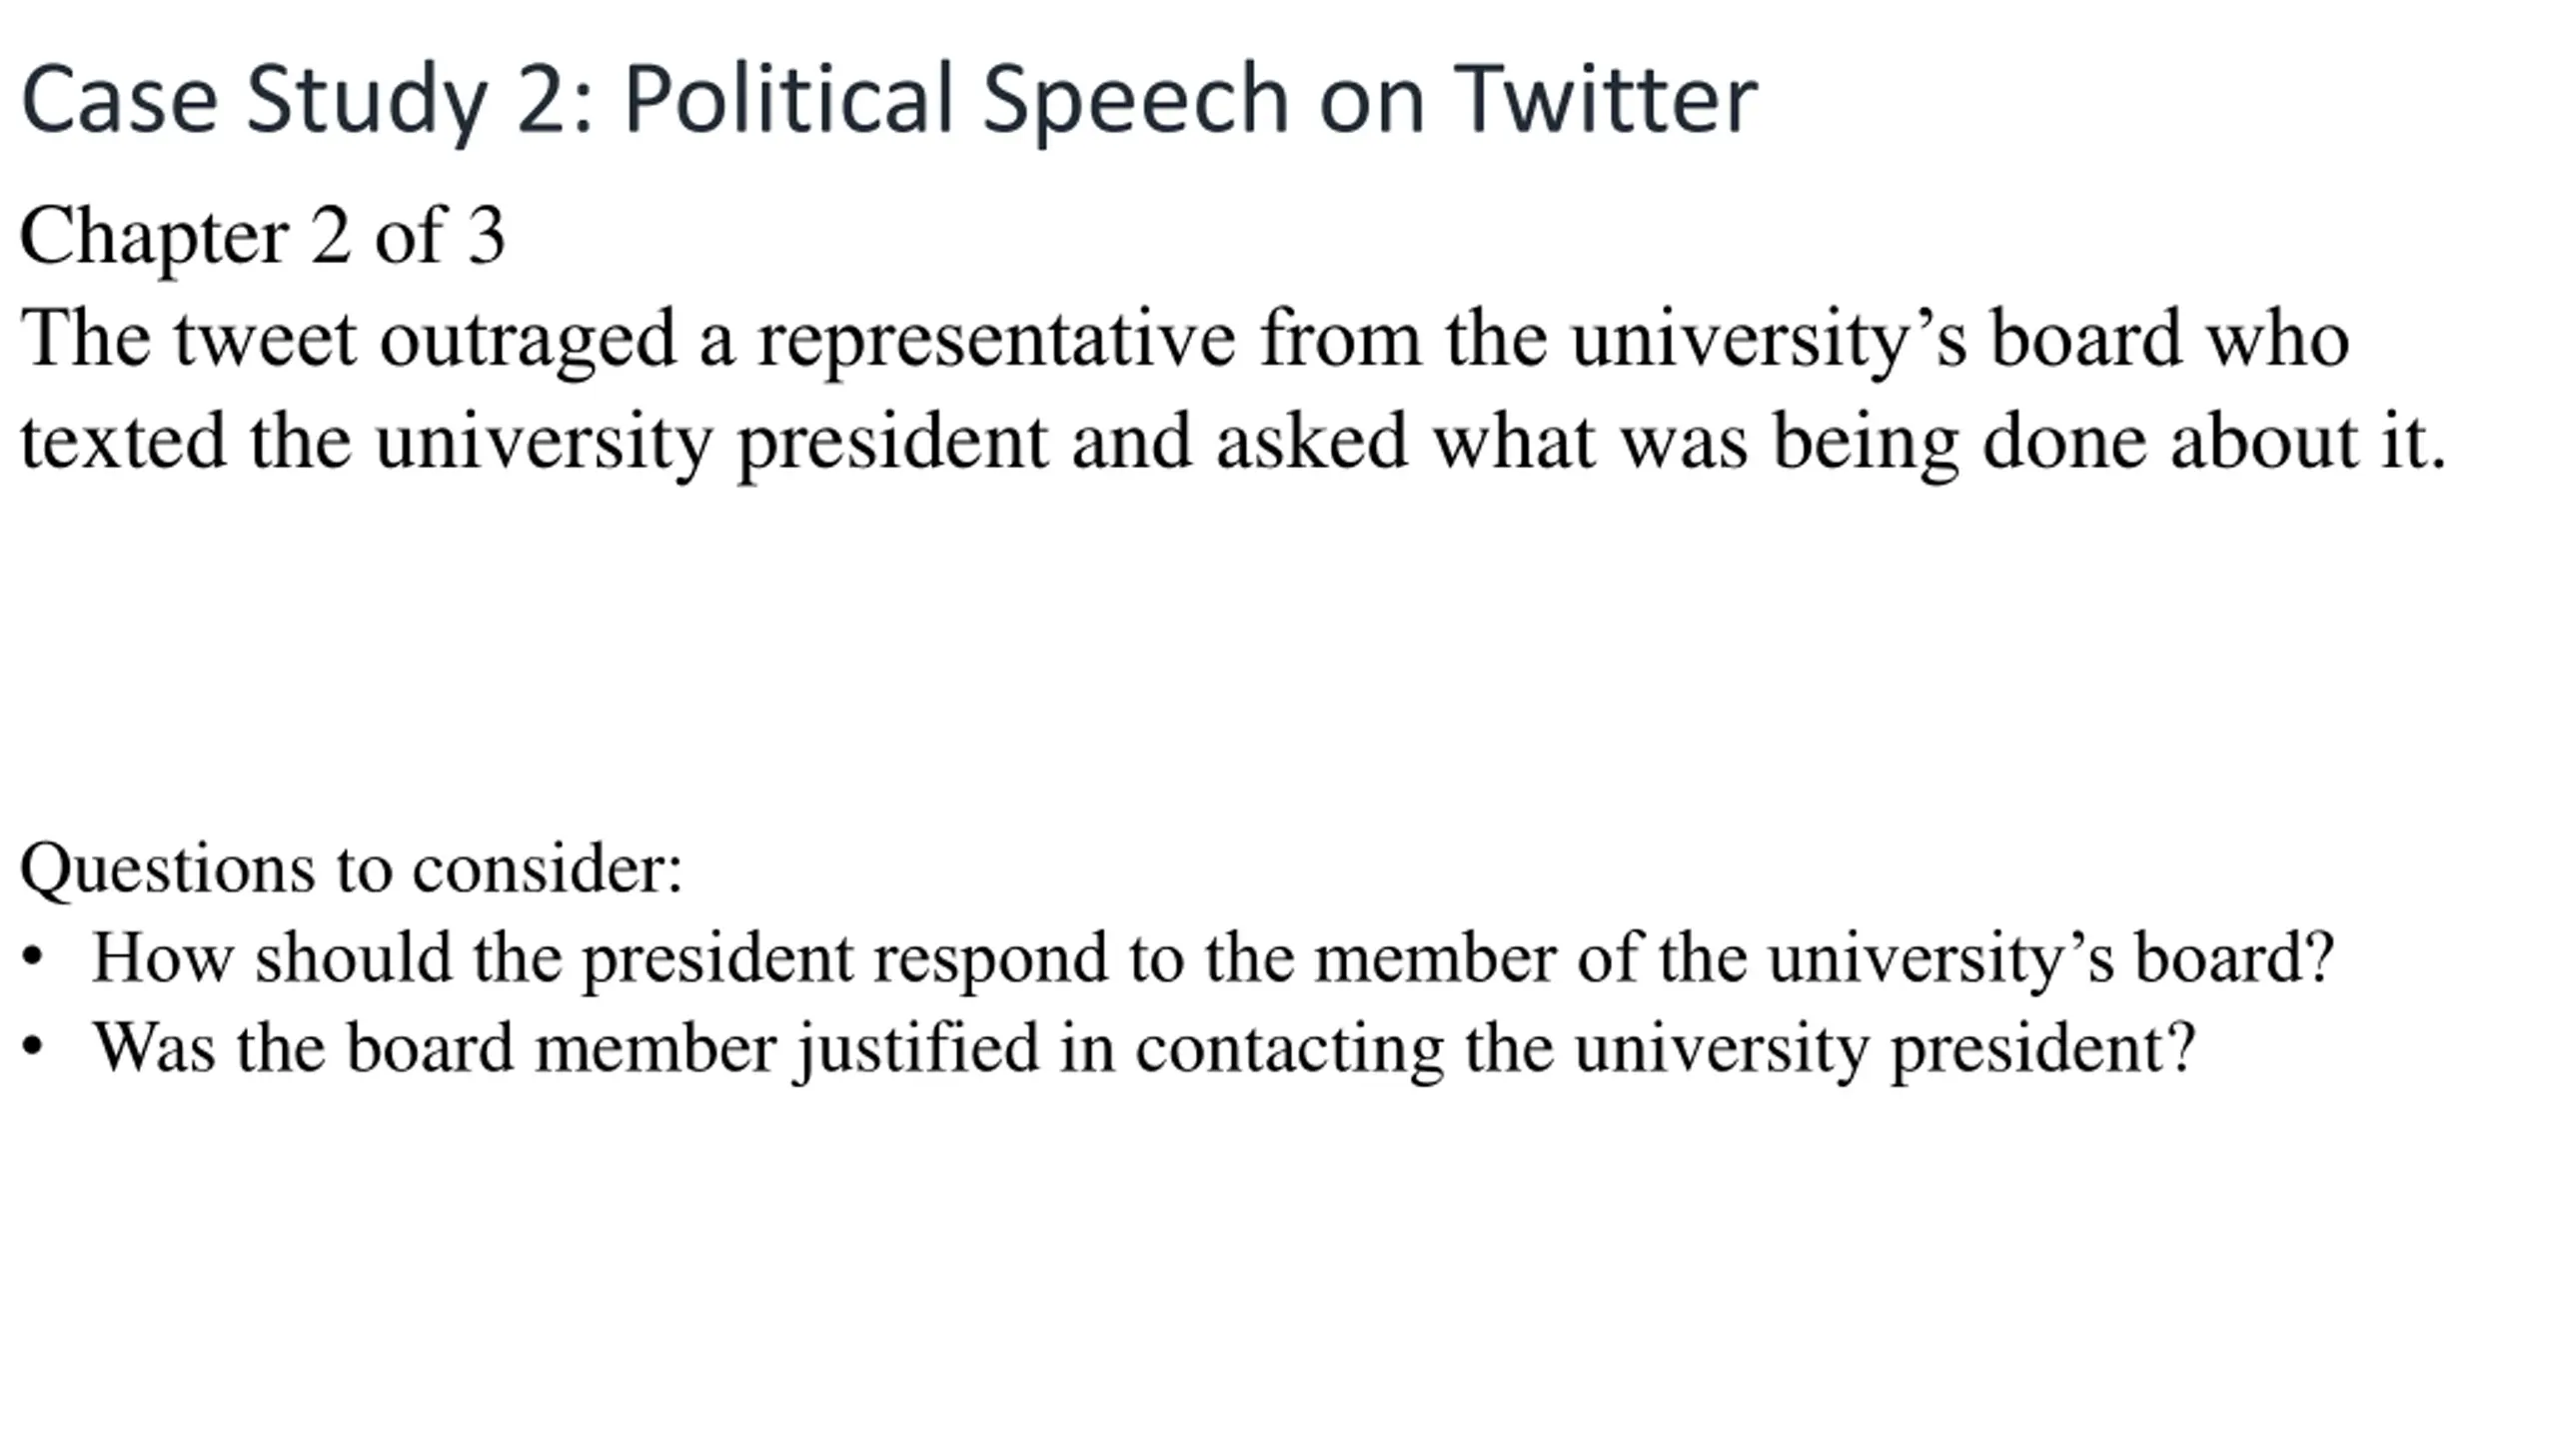Screen dimensions: 2558x1439
Task: Click the question beginning "How should the president"
Action: point(1212,957)
